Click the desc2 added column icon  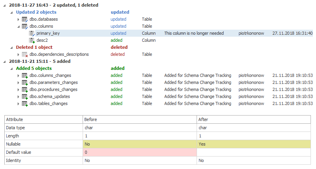pyautogui.click(x=32, y=40)
